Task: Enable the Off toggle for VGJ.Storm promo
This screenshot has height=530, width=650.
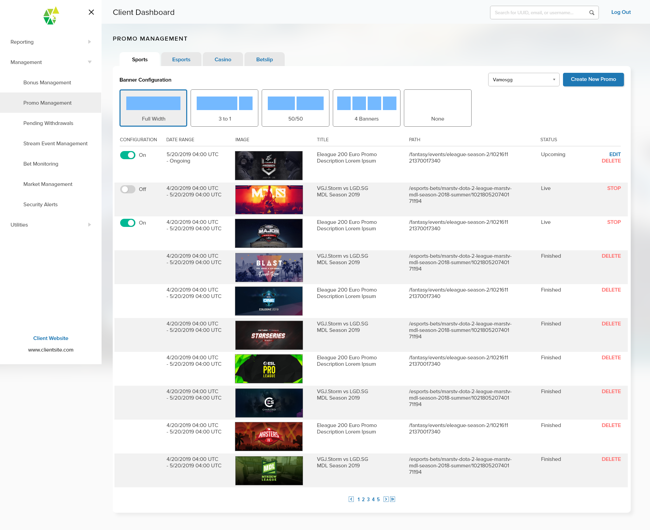Action: click(128, 189)
